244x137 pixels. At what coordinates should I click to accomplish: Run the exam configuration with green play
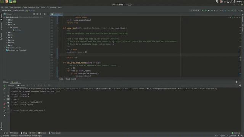[202, 11]
